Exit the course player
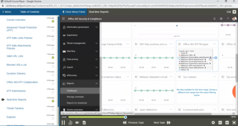The height and width of the screenshot is (126, 238). pos(231,12)
